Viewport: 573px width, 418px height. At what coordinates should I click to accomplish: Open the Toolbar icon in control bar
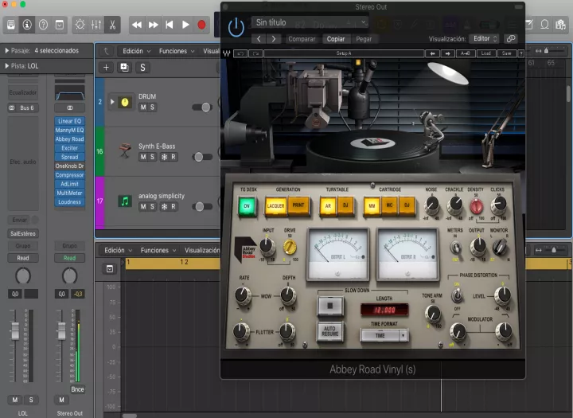59,25
